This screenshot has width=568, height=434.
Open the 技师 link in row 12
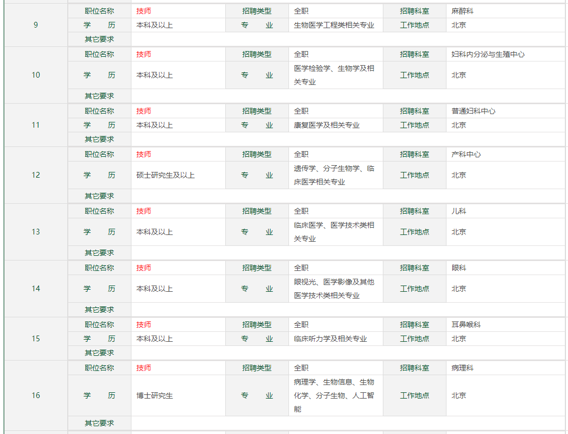click(144, 154)
